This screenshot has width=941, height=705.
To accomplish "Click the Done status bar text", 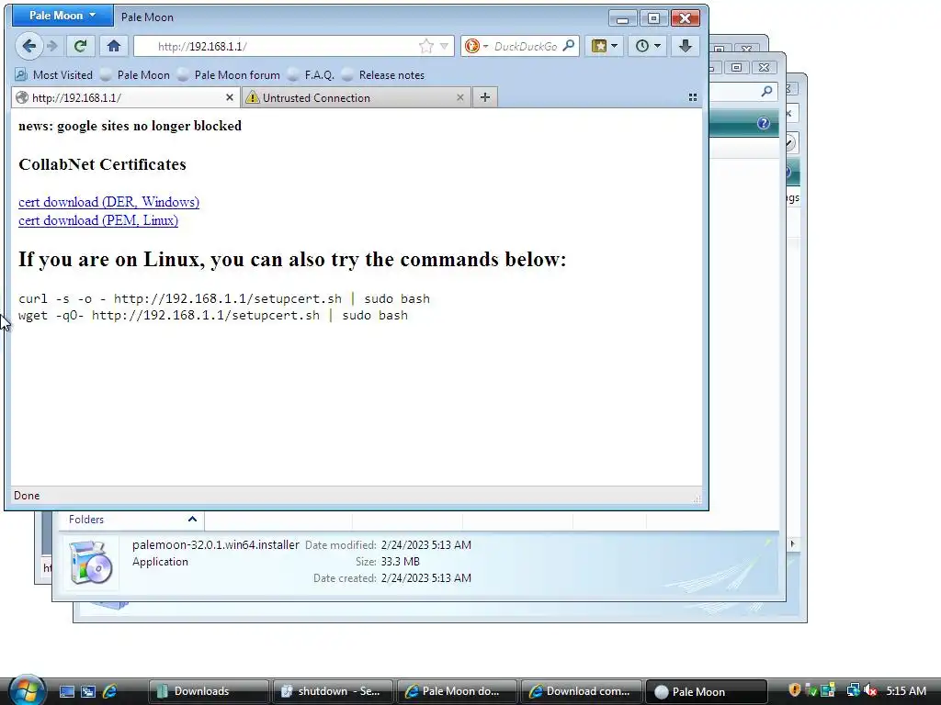I will (27, 496).
